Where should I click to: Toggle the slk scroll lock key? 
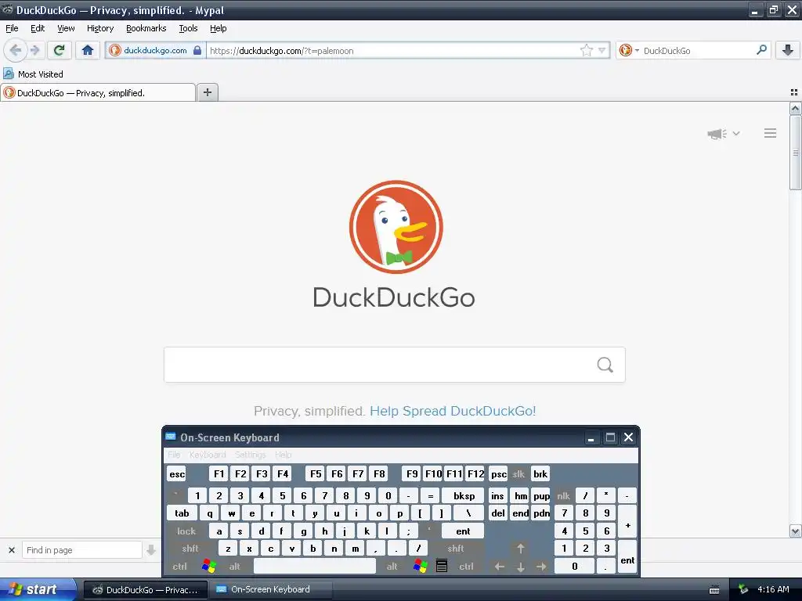(518, 473)
